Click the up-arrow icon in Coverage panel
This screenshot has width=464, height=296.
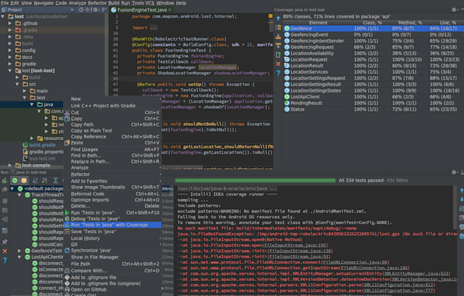pos(278,18)
